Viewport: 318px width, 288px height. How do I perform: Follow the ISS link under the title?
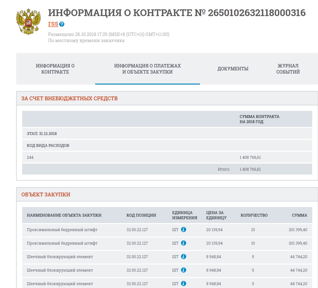(x=53, y=24)
